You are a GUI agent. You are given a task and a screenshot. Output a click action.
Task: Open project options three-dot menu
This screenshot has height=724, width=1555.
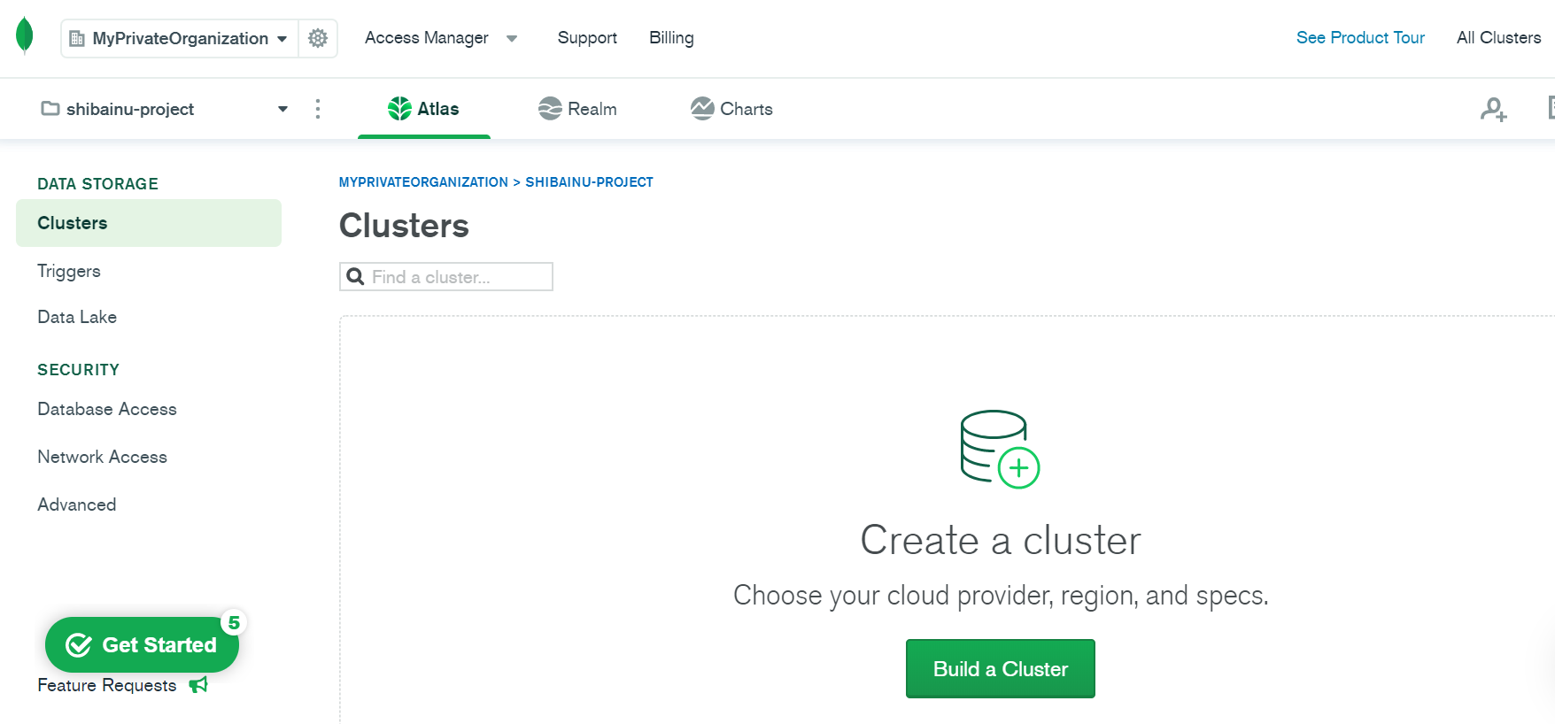318,109
